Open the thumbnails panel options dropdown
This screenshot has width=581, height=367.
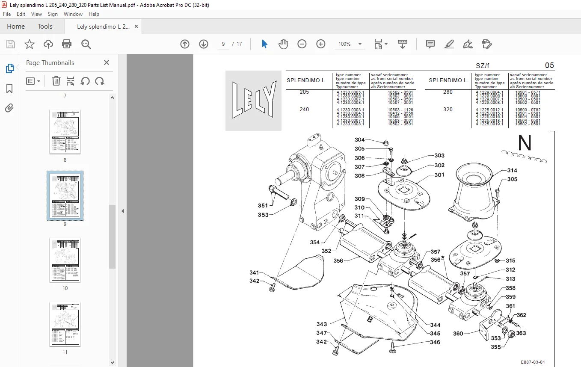[x=33, y=81]
